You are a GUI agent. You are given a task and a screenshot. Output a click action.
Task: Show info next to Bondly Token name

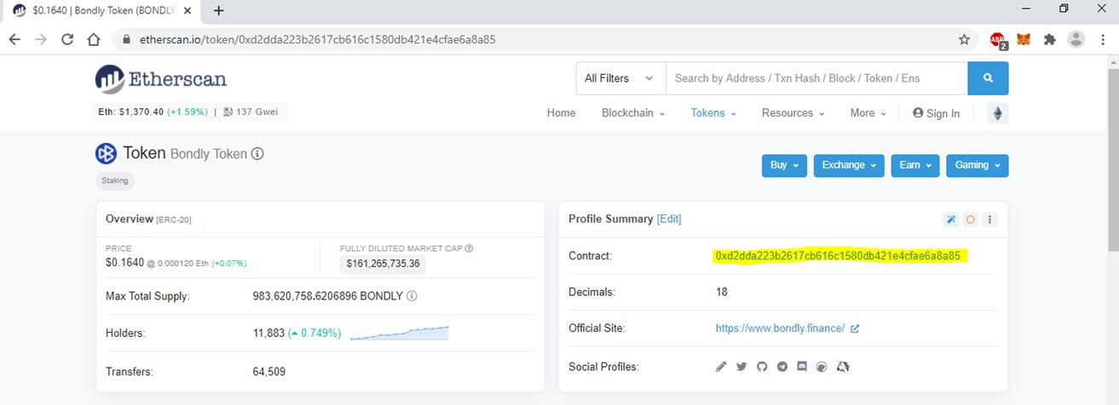[x=257, y=154]
